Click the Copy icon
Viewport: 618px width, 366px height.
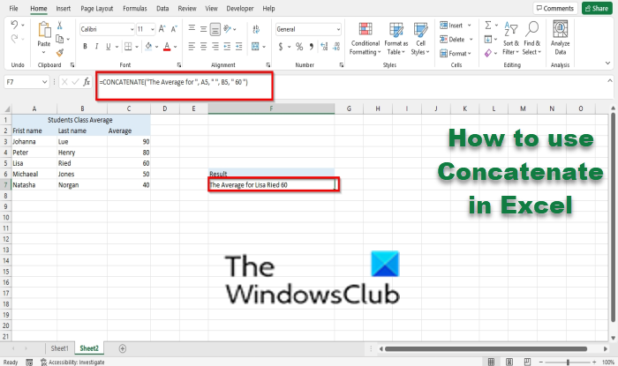(59, 39)
